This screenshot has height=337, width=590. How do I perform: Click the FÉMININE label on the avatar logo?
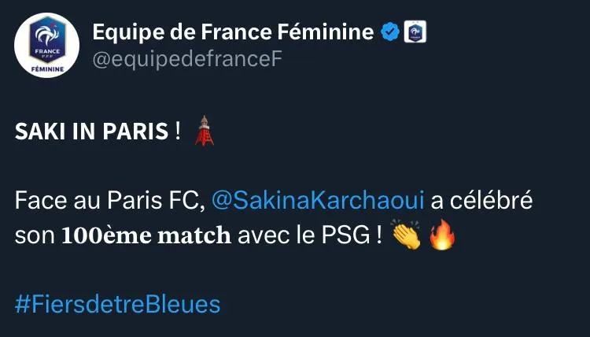click(47, 69)
